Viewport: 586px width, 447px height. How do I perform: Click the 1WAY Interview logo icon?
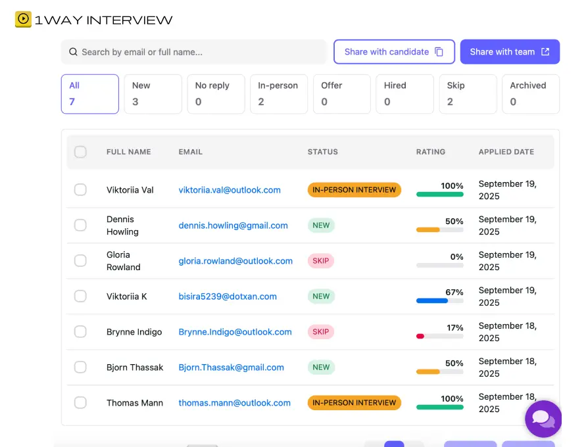click(22, 20)
